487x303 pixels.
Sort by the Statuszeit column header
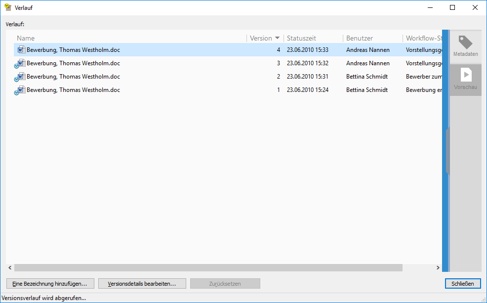coord(301,38)
